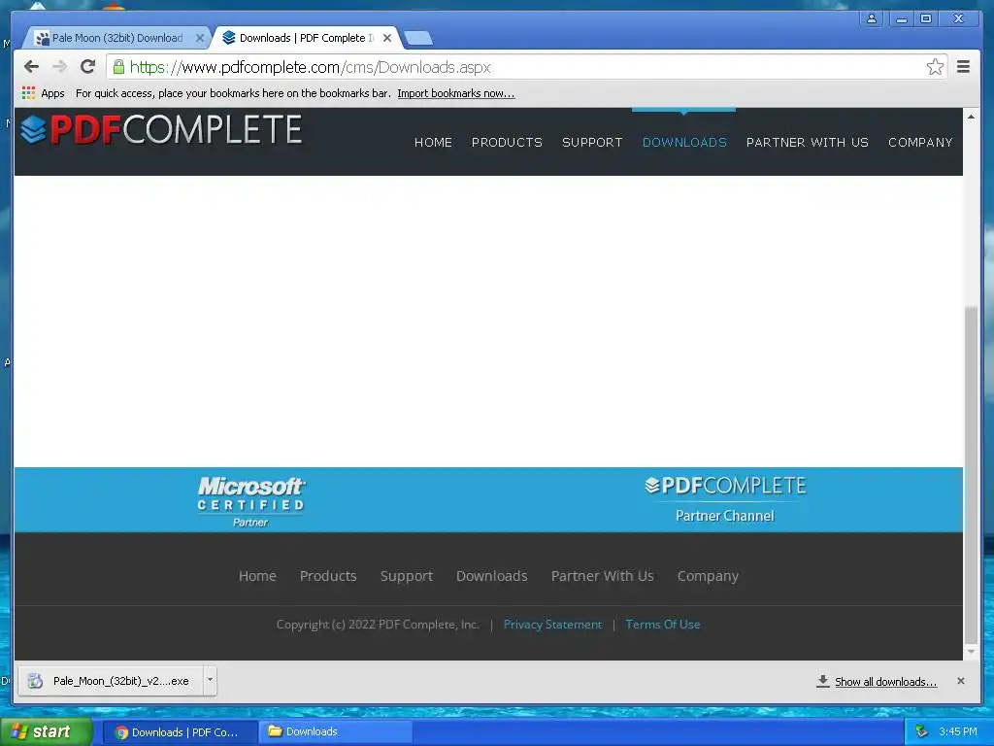Click the scrollbar down arrow

click(x=971, y=652)
